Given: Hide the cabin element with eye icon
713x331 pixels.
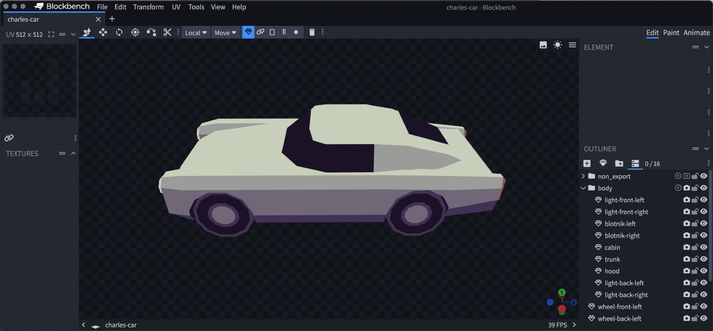Looking at the screenshot, I should pyautogui.click(x=704, y=247).
